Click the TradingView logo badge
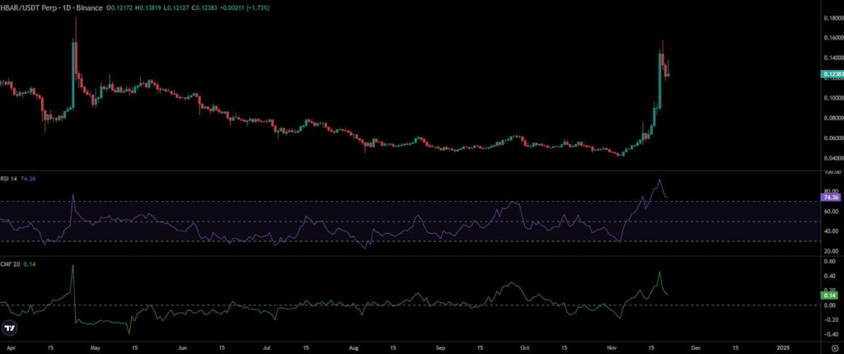844x354 pixels. coord(10,327)
